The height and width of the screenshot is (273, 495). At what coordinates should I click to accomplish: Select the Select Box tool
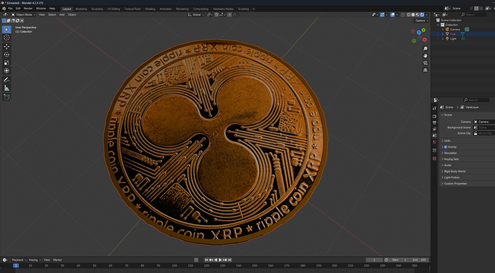[x=7, y=29]
